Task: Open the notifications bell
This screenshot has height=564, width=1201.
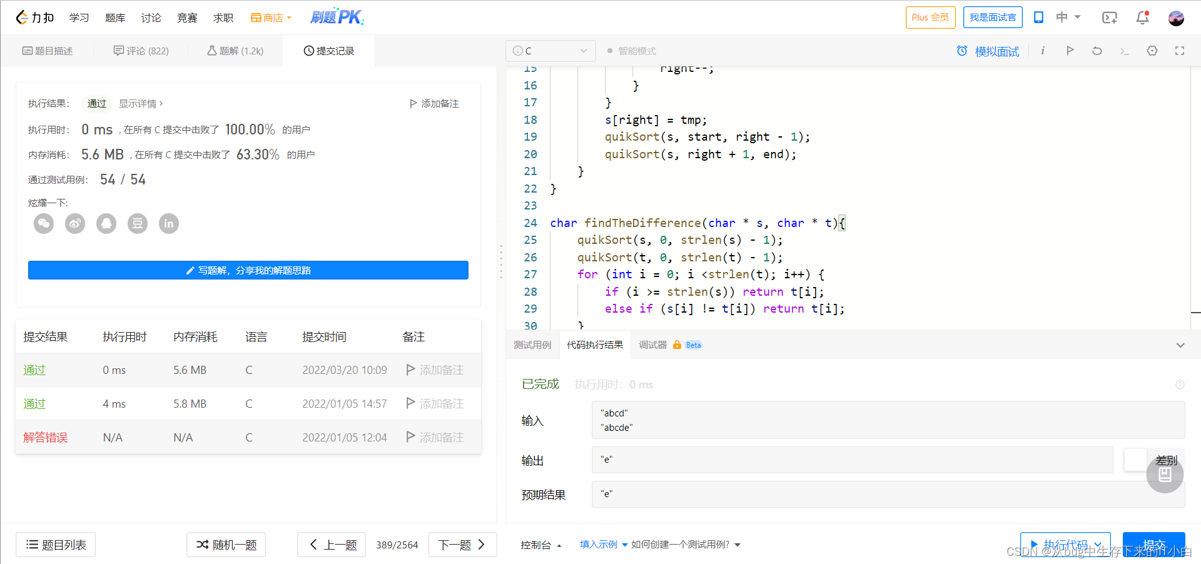Action: tap(1142, 18)
